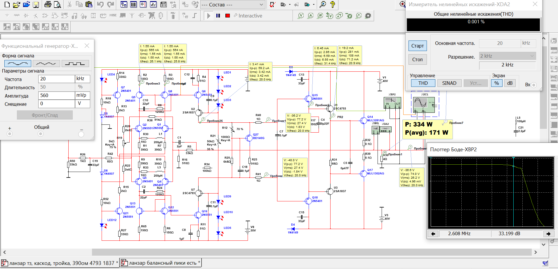
Task: Open probe settings gear icon
Action: [x=368, y=16]
